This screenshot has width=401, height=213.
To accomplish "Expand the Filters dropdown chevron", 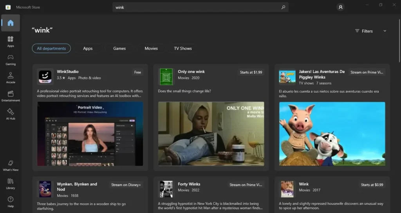I will 385,31.
